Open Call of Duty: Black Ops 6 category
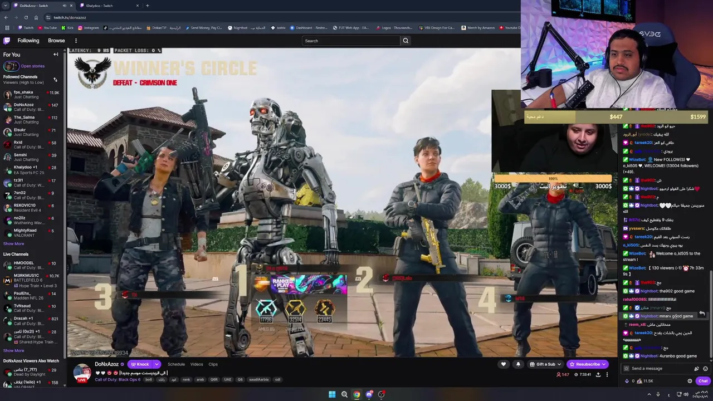Screen dimensions: 713x401 (x=118, y=380)
